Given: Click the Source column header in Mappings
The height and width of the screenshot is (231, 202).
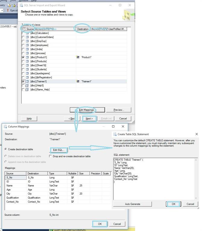Looking at the screenshot, I should click(15, 174).
